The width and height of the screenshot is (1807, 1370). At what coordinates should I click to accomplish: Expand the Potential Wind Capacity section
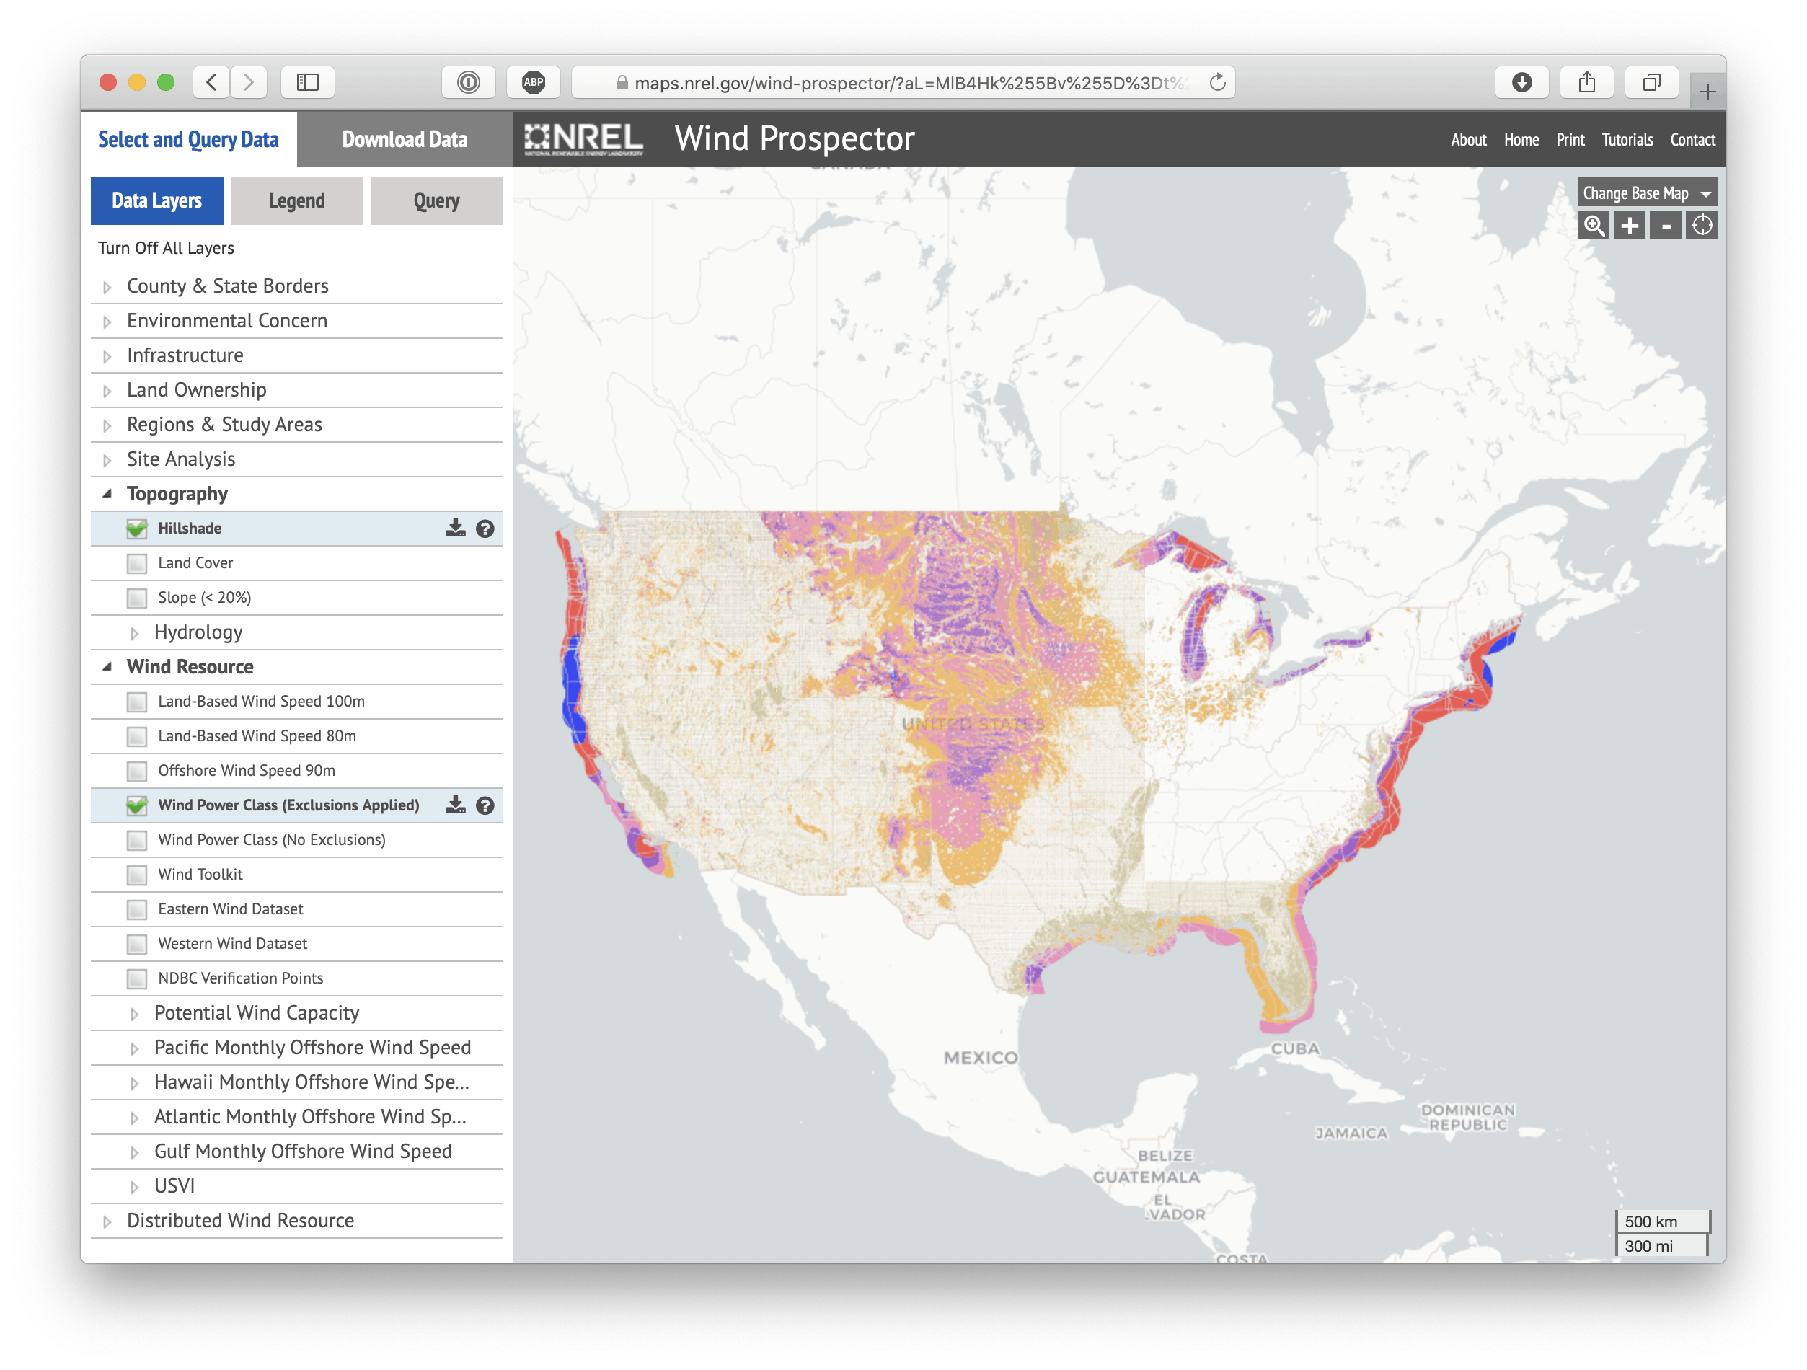[x=135, y=1013]
